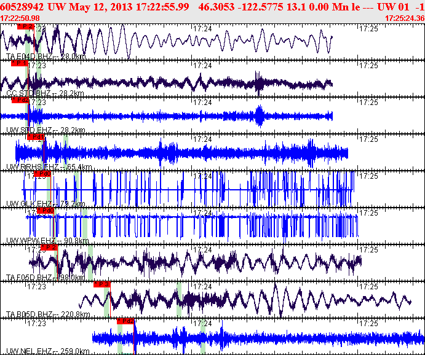Select the P 3 pick flag on TA B05D trace
This screenshot has height=355, width=425.
(x=102, y=284)
